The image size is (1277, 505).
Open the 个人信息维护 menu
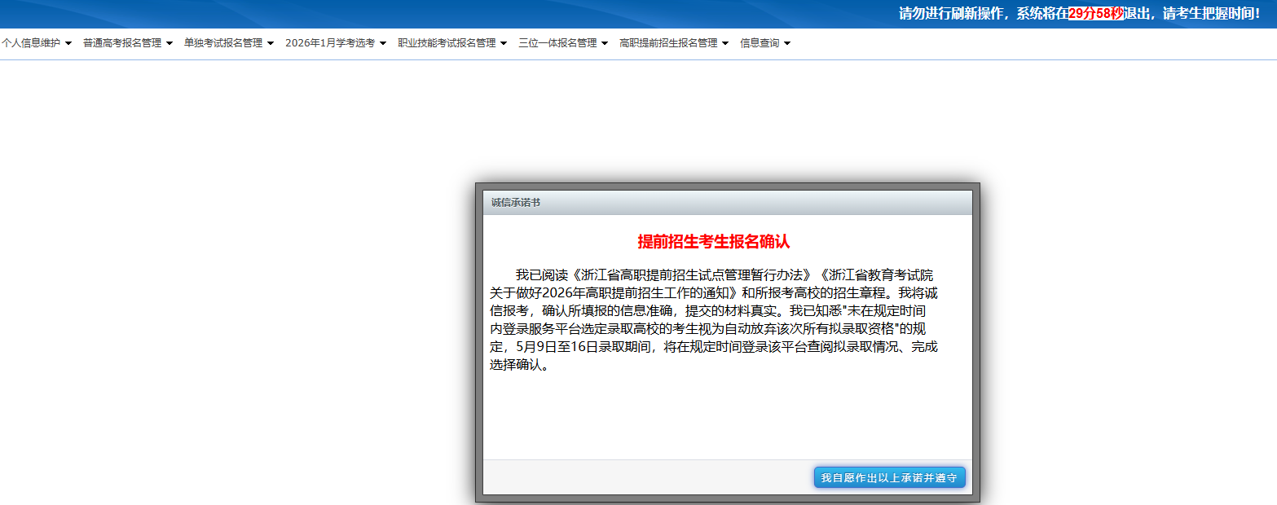pyautogui.click(x=31, y=43)
